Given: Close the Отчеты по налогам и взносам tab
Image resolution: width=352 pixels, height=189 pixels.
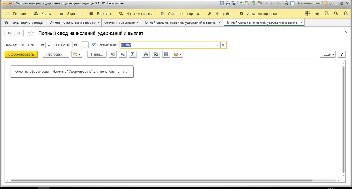Looking at the screenshot, I should pos(98,22).
